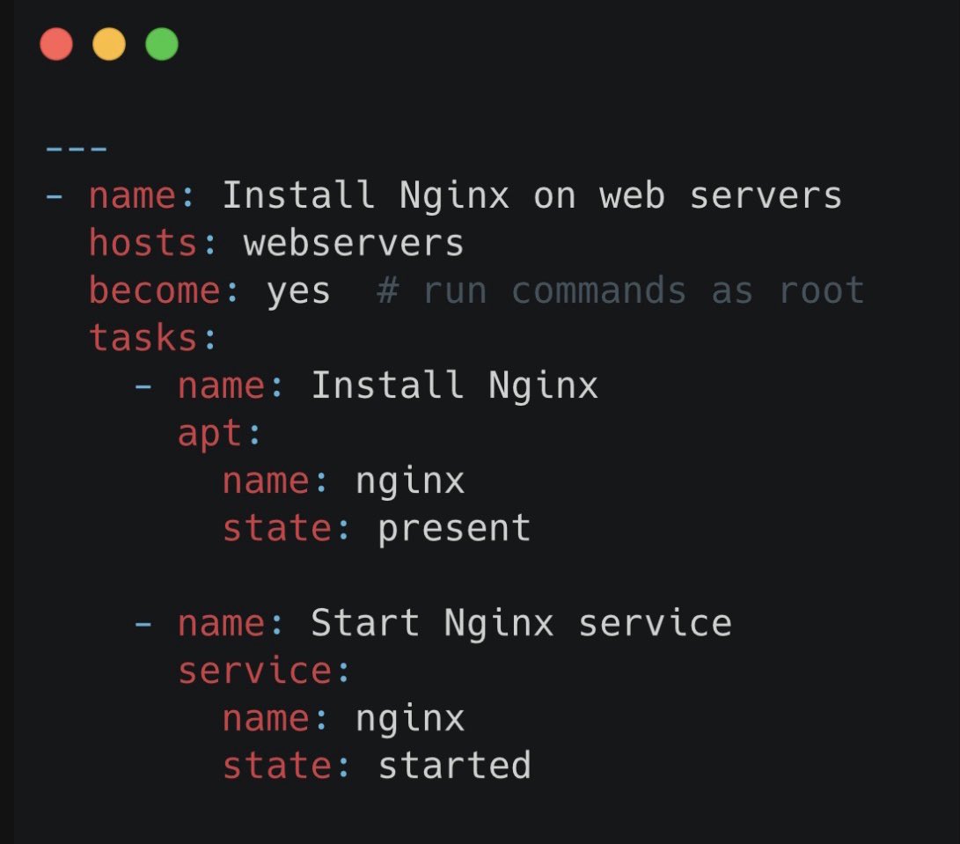The image size is (960, 844).
Task: Click the 'become' key
Action: (154, 290)
